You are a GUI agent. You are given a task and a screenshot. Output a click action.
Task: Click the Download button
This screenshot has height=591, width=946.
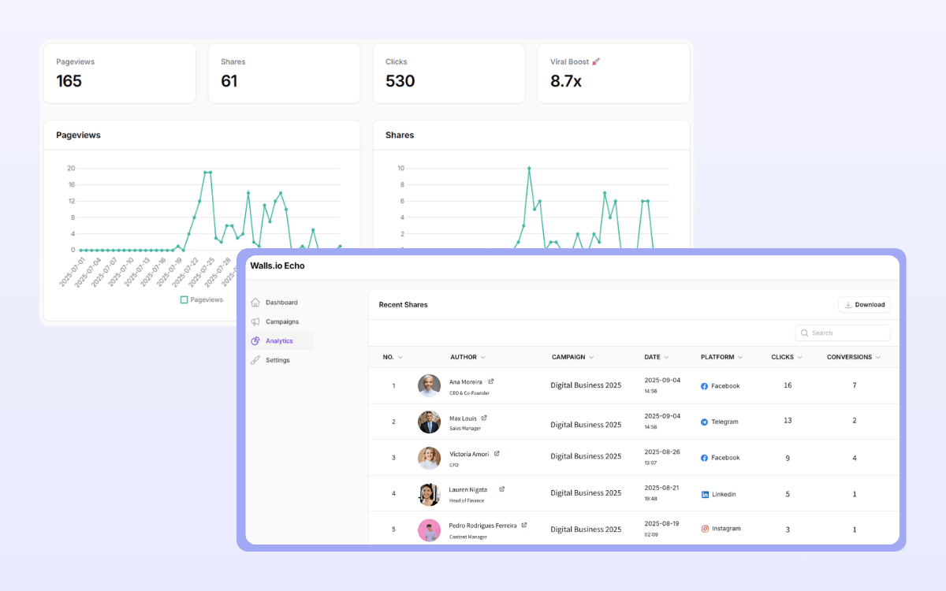(x=864, y=305)
